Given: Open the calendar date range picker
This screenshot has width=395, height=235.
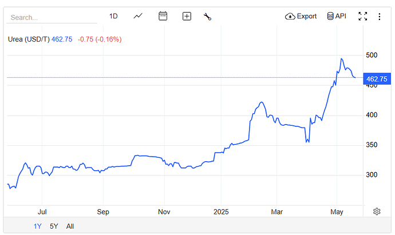Looking at the screenshot, I should (x=163, y=16).
